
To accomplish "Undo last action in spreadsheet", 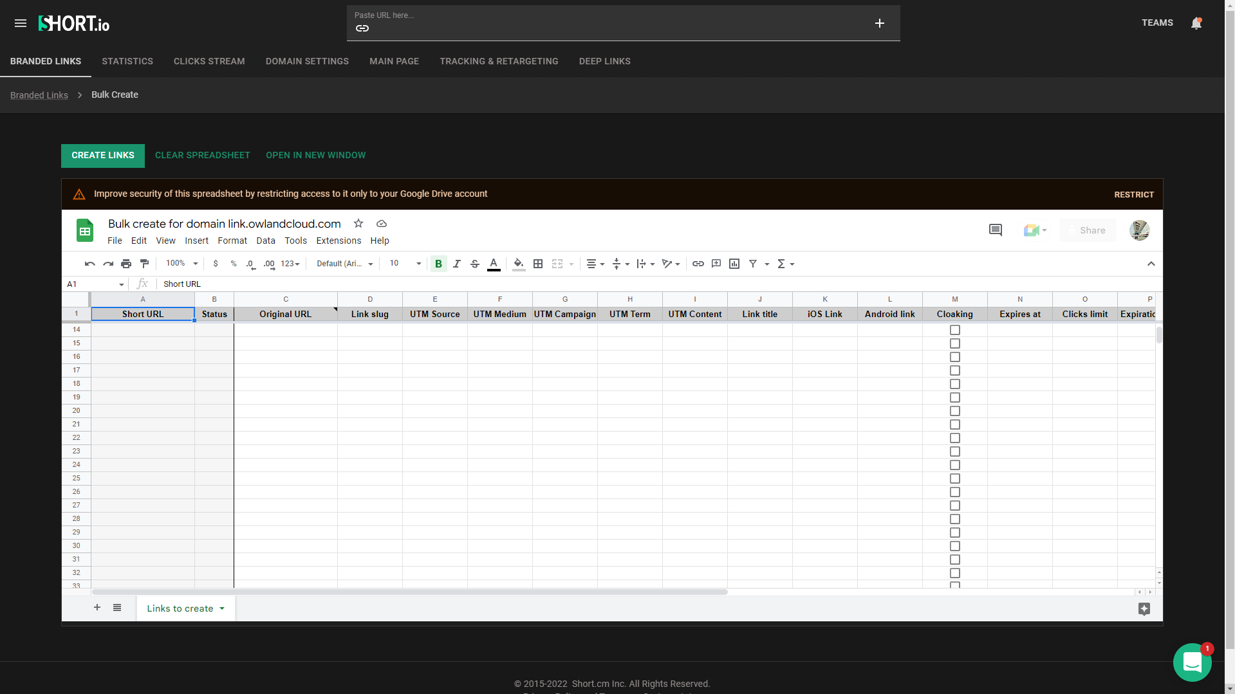I will tap(90, 264).
